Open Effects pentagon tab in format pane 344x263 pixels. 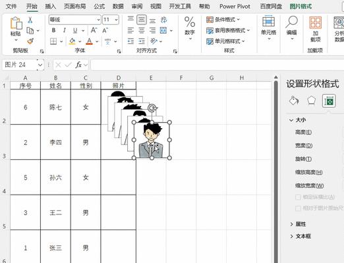pos(311,101)
